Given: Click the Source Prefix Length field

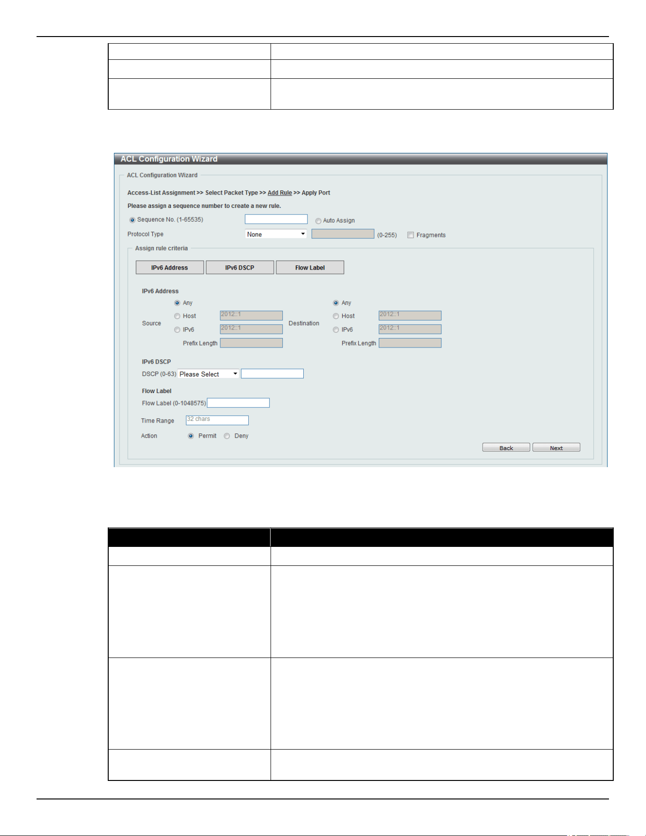Looking at the screenshot, I should (x=252, y=343).
